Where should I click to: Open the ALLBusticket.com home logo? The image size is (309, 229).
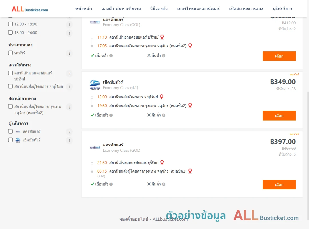coord(30,9)
